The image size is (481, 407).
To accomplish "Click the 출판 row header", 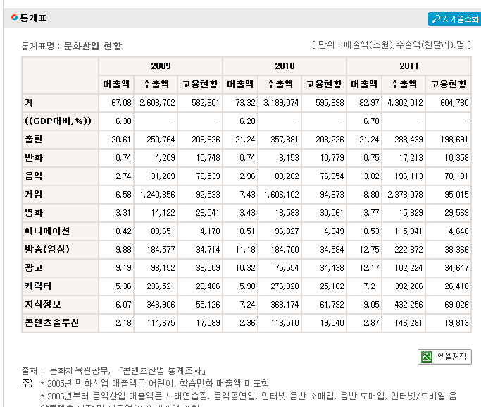I will tap(34, 139).
